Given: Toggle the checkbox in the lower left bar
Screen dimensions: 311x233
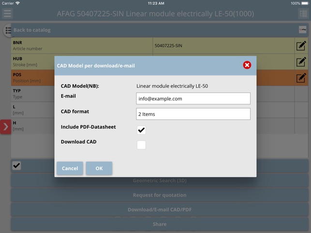Looking at the screenshot, I should click(x=16, y=165).
